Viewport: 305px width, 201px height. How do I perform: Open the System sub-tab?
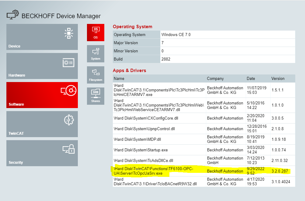[95, 54]
